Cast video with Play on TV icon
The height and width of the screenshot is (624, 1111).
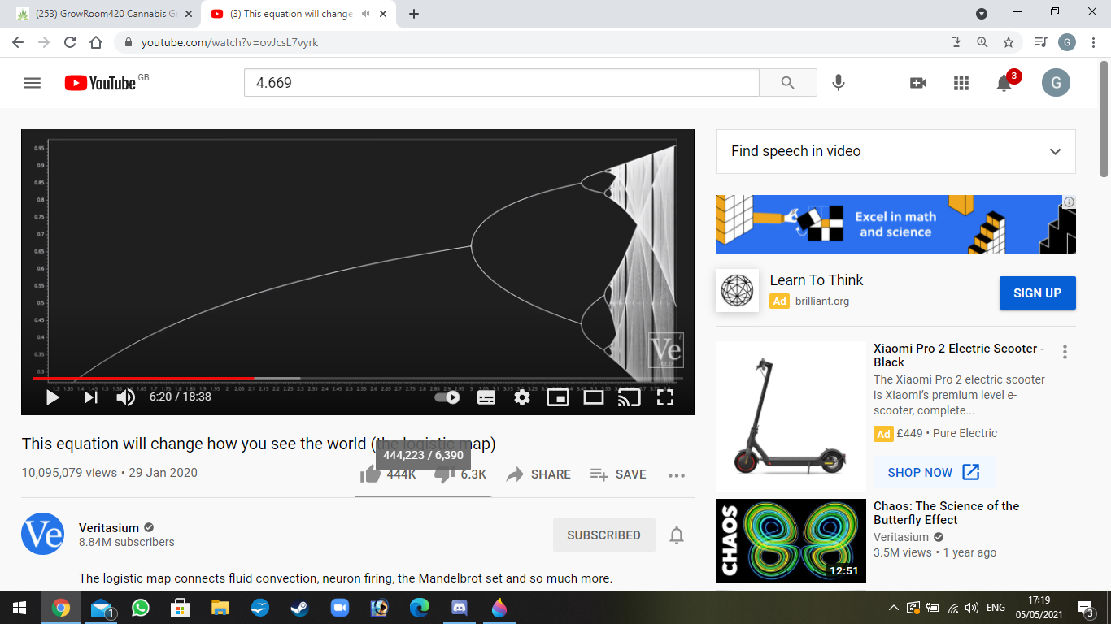(x=629, y=397)
